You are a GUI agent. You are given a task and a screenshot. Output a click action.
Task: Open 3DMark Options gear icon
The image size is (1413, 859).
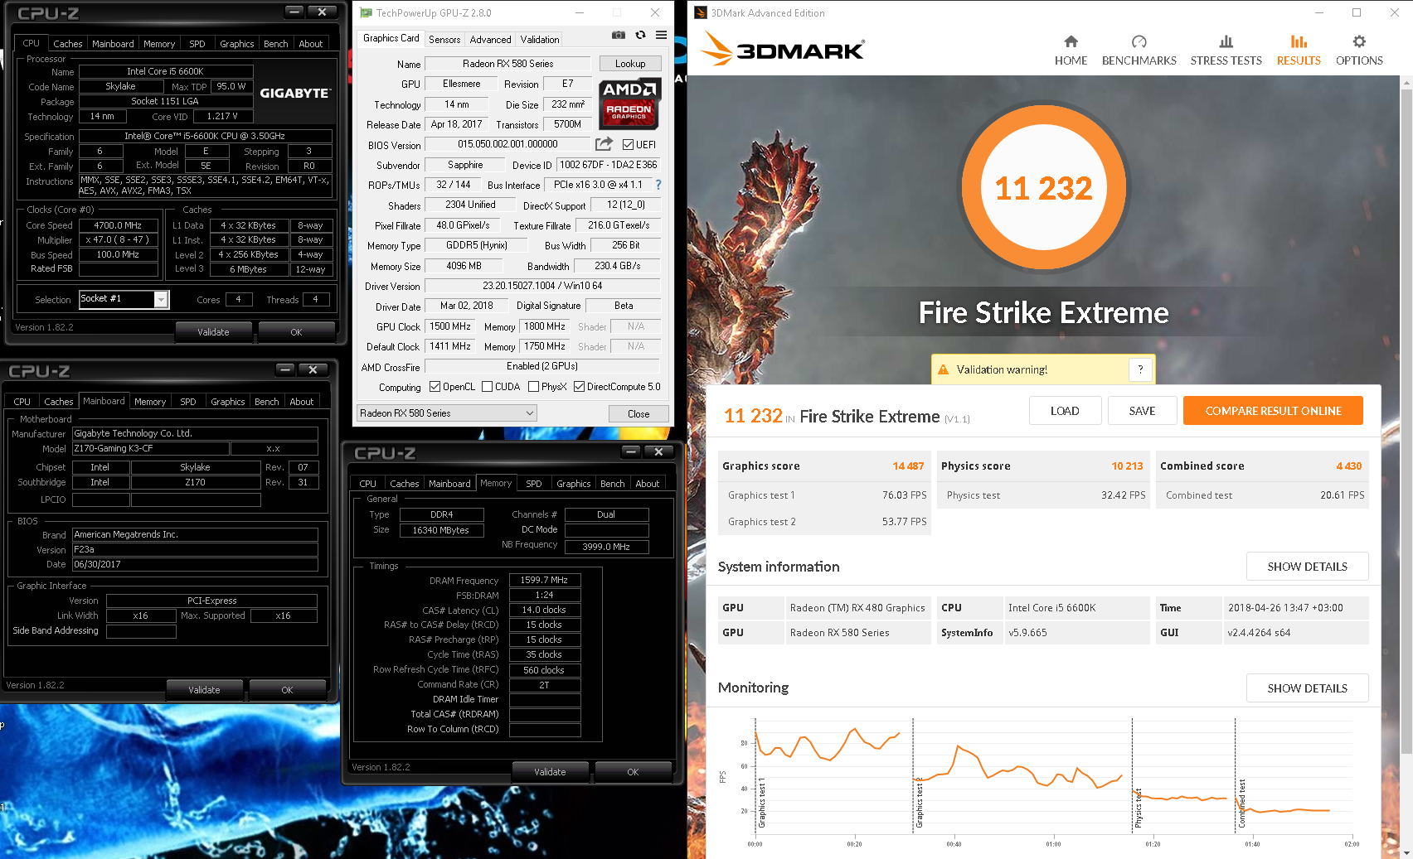point(1359,41)
